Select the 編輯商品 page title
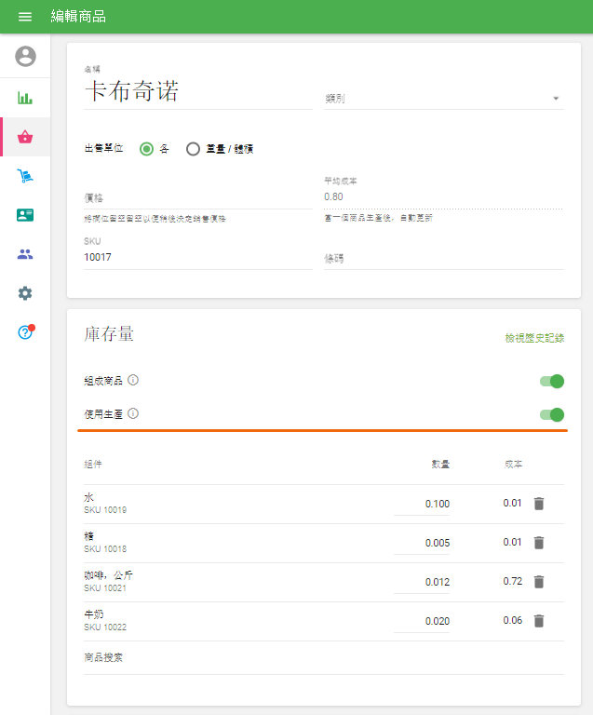 (x=78, y=17)
